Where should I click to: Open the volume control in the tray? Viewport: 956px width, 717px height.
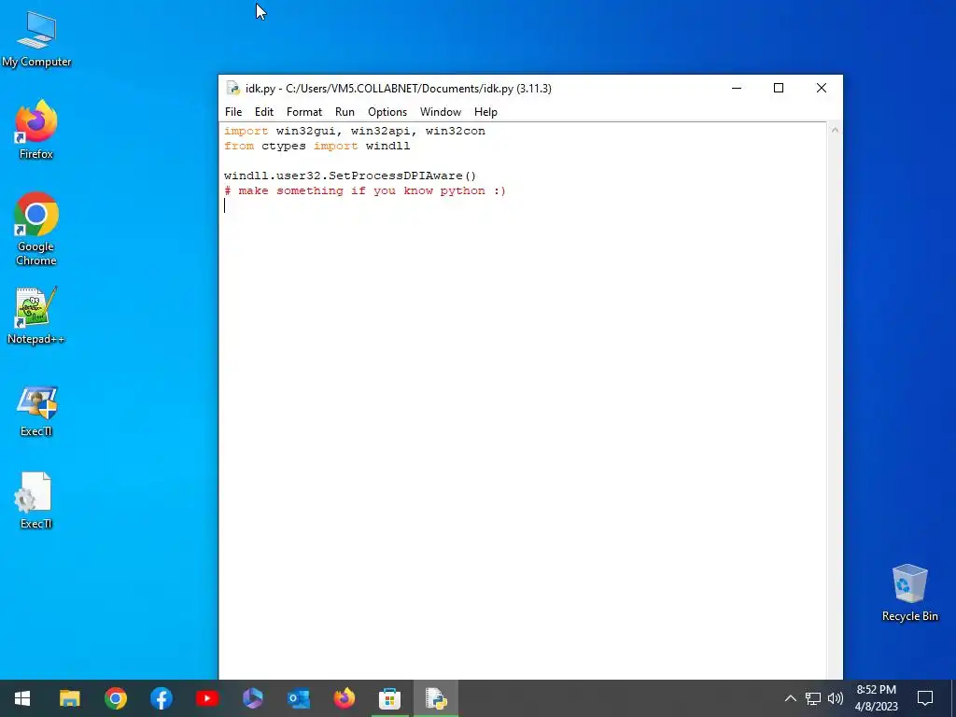point(836,698)
